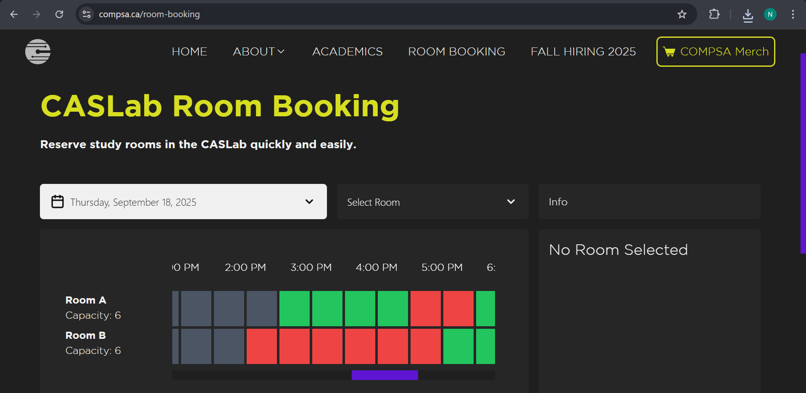This screenshot has height=393, width=806.
Task: Open the Select Room dropdown
Action: coord(432,202)
